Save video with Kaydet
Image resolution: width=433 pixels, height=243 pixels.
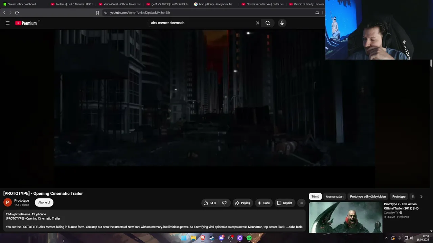click(284, 203)
